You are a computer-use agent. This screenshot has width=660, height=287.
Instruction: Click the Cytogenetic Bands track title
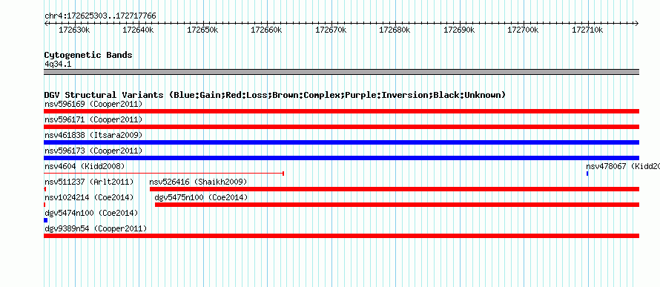(x=88, y=55)
